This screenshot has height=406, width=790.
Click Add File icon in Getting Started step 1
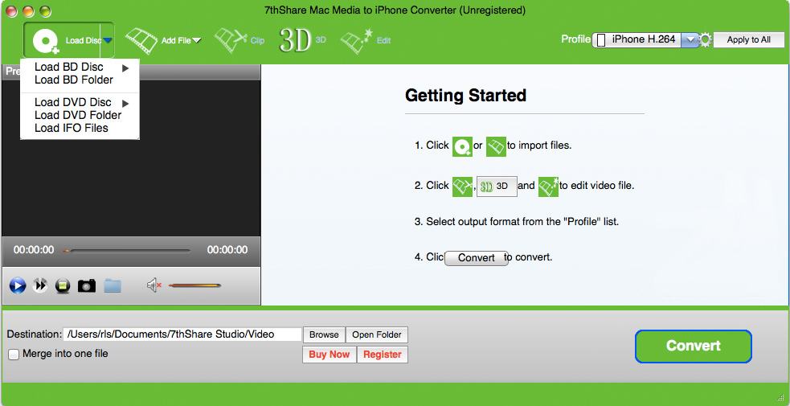click(496, 146)
